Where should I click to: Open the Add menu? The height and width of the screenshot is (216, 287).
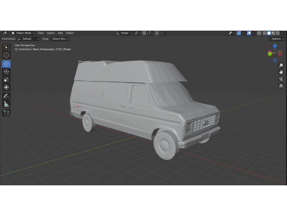pyautogui.click(x=60, y=33)
